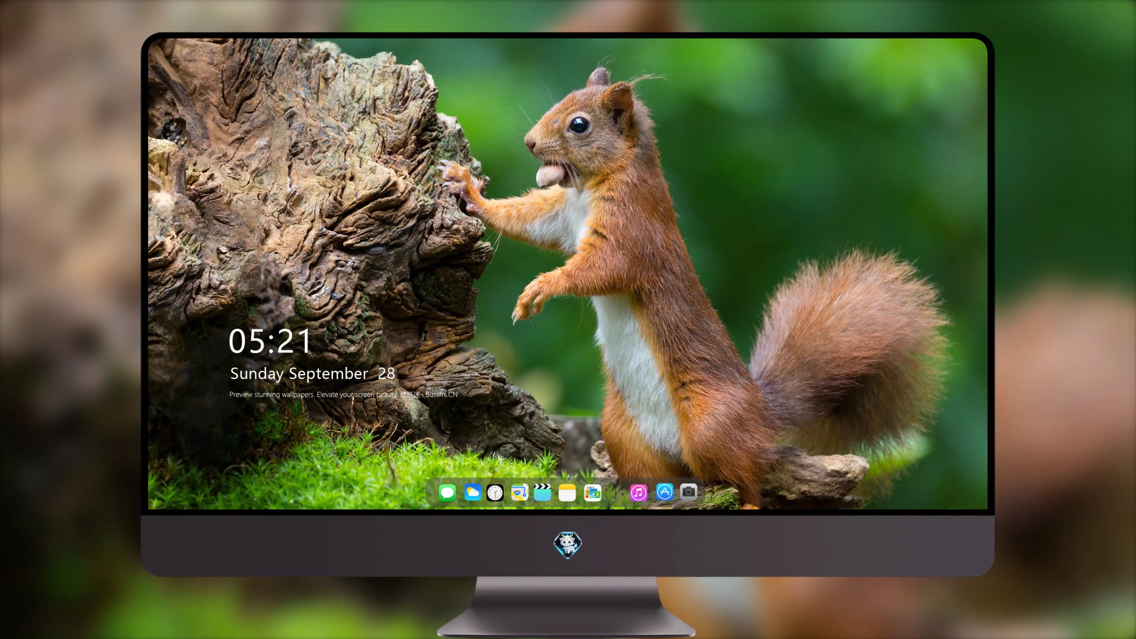Click the dragon logo on monitor chin

point(568,545)
